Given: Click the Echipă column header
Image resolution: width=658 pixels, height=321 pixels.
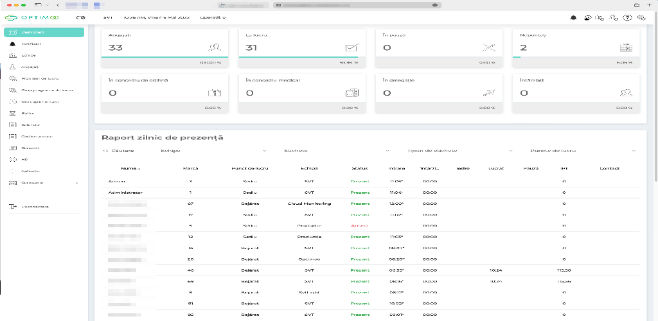Looking at the screenshot, I should [x=309, y=168].
